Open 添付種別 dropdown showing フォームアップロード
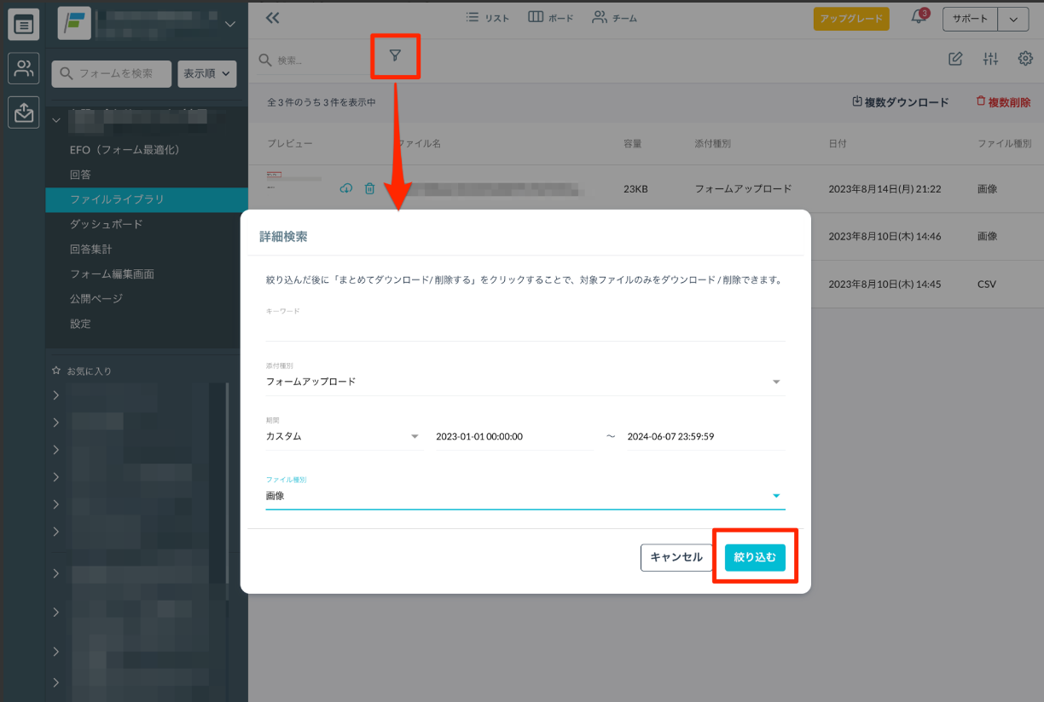 click(x=525, y=382)
